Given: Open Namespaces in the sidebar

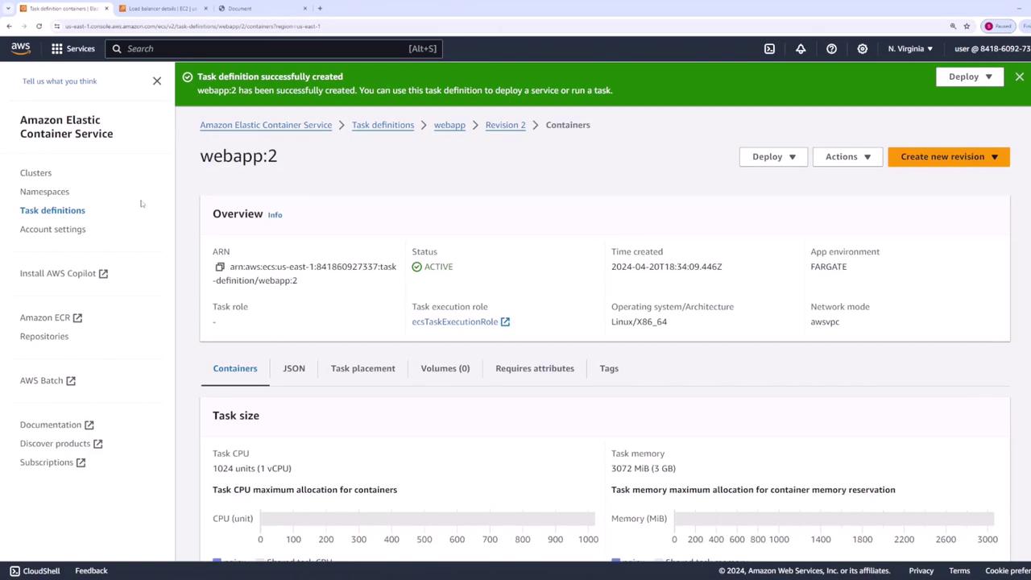Looking at the screenshot, I should click(x=44, y=192).
